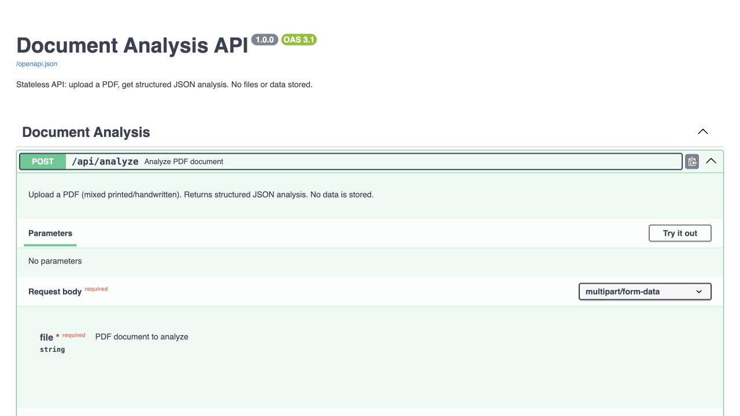Collapse the Document Analysis section arrow
Screen dimensions: 740x416
coord(703,132)
